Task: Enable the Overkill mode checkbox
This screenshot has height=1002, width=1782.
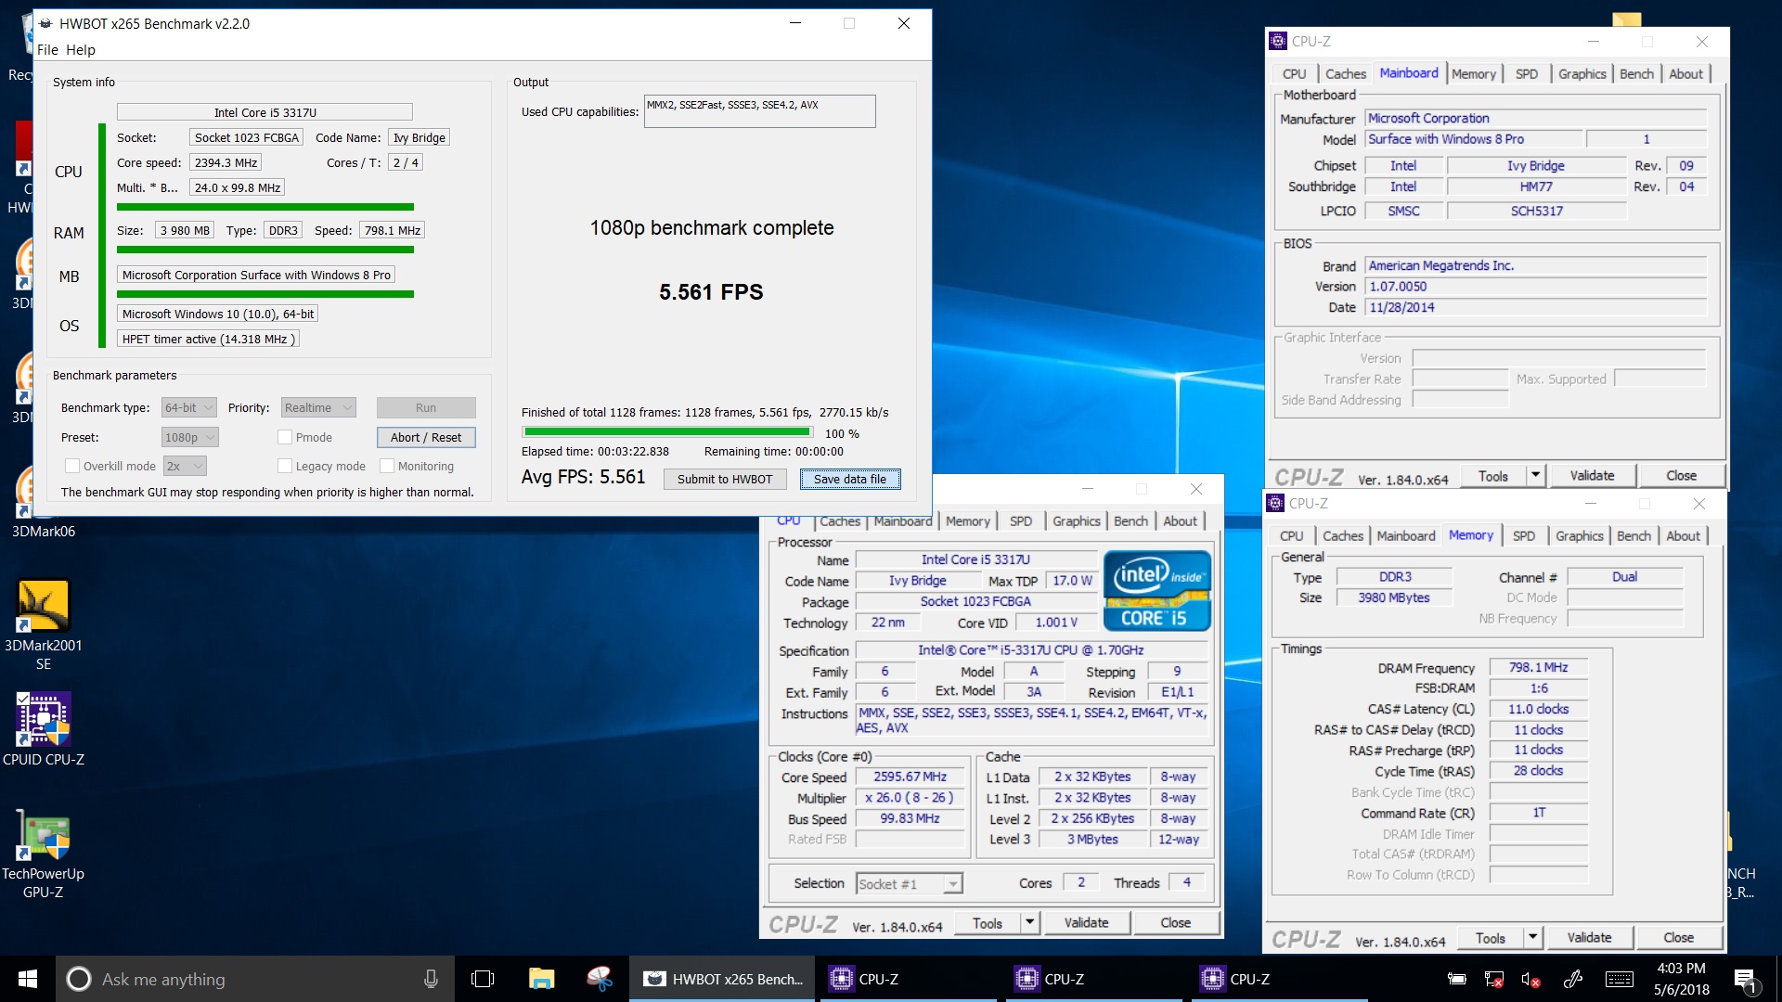Action: (x=71, y=466)
